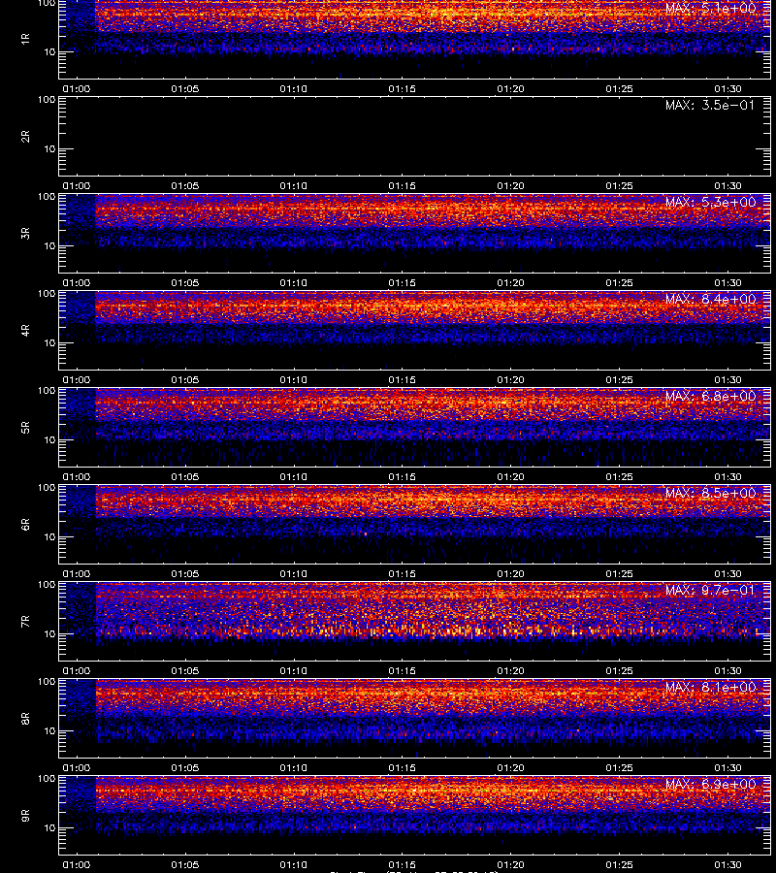776x873 pixels.
Task: Click the 01:00 tick label below panel 1R
Action: click(77, 89)
